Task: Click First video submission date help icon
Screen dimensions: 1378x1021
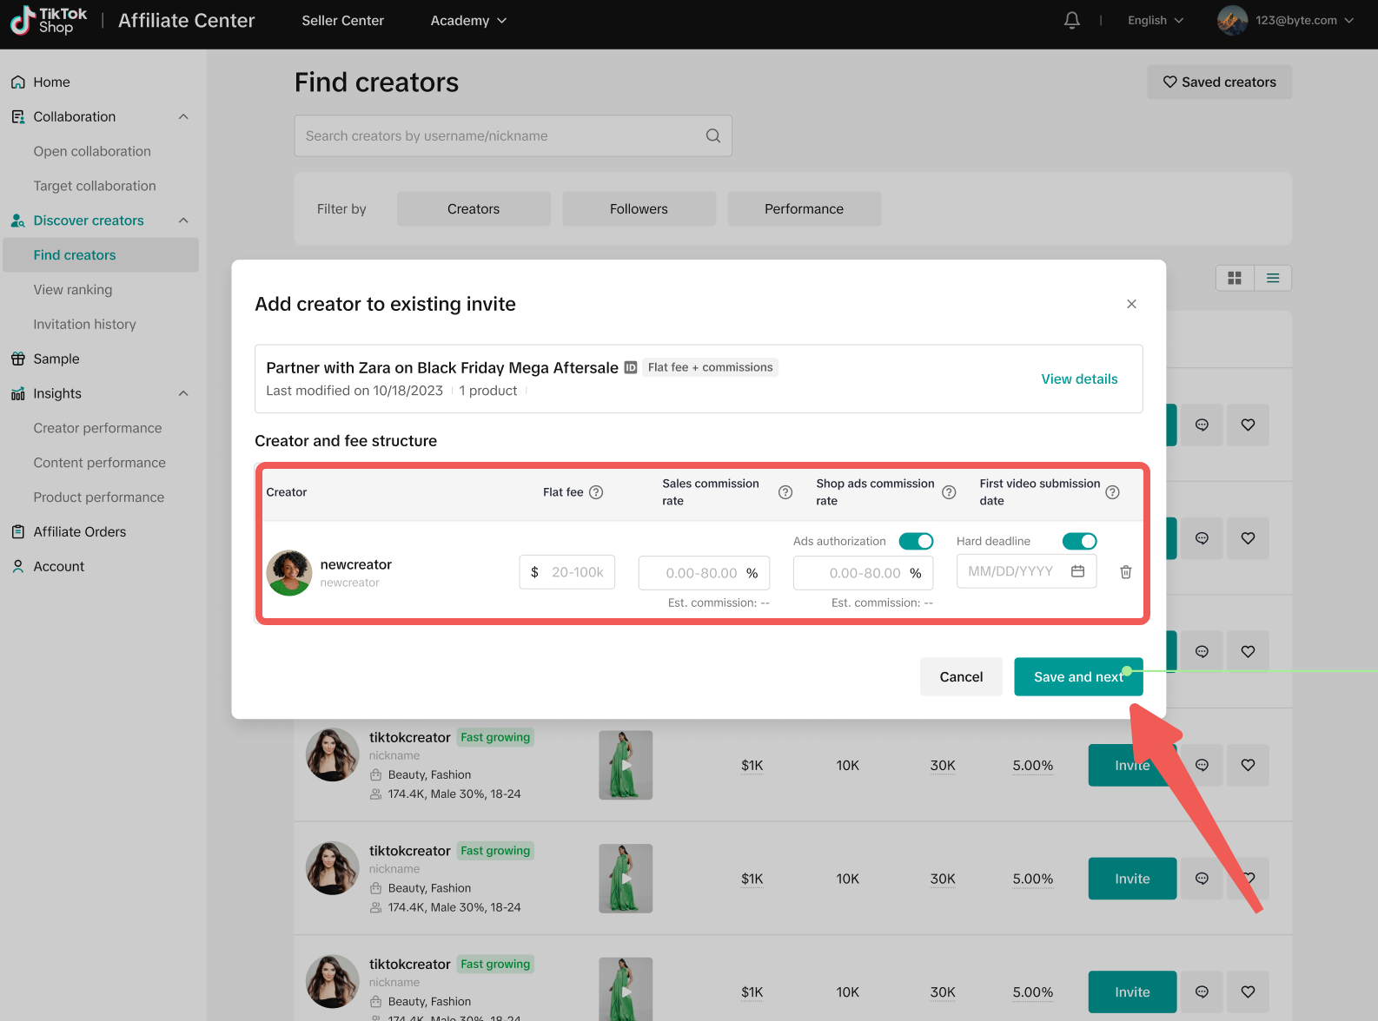Action: (1112, 492)
